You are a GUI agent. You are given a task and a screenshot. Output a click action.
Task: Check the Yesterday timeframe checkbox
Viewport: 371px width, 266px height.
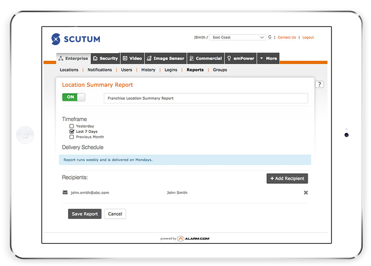[x=72, y=126]
